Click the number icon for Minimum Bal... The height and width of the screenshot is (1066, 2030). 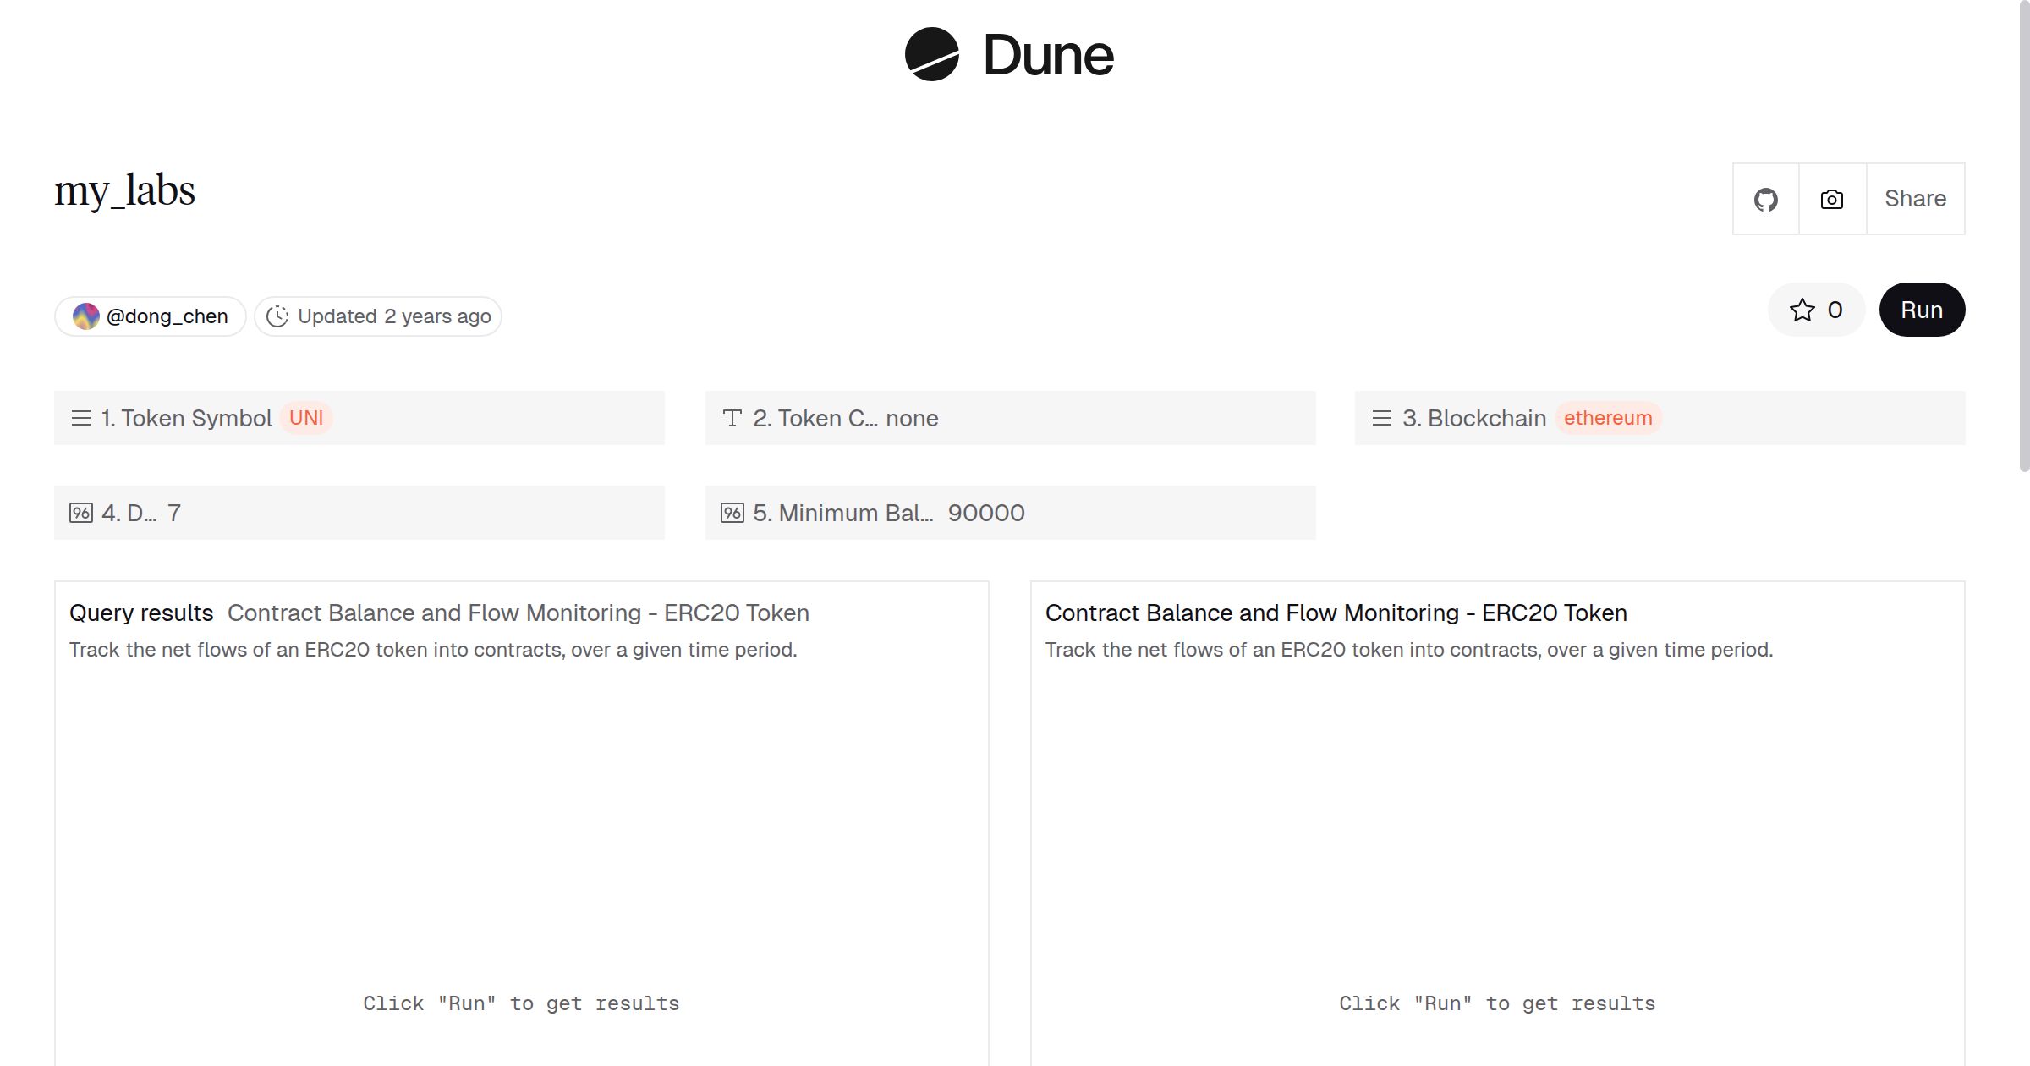click(x=732, y=513)
